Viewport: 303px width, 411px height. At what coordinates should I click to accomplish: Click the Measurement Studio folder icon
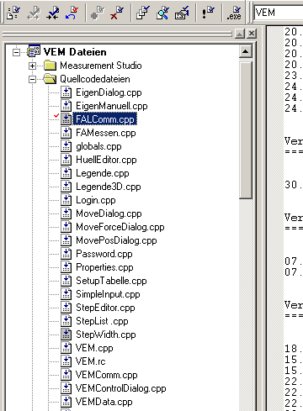[50, 66]
